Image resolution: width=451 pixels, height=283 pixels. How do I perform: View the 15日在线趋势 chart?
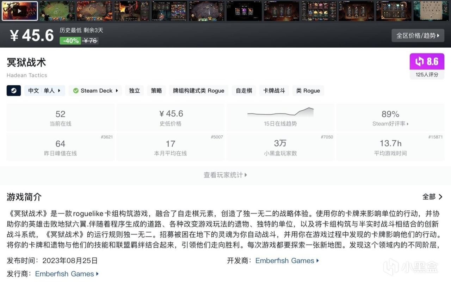point(280,118)
